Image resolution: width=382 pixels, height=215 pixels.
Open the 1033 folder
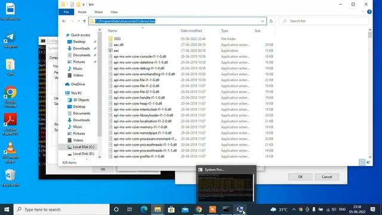point(117,39)
